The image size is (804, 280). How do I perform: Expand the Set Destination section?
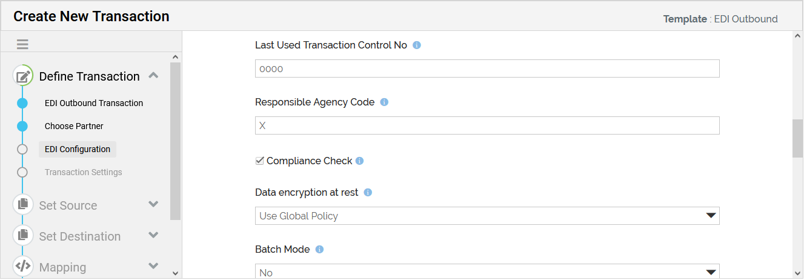coord(153,235)
